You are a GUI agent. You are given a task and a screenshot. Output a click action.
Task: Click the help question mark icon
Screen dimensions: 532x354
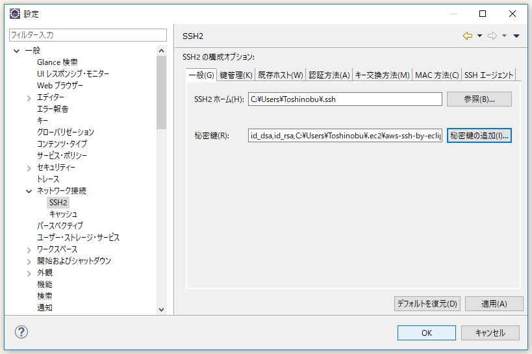tap(21, 332)
